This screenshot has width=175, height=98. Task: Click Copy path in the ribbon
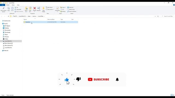click(x=18, y=10)
